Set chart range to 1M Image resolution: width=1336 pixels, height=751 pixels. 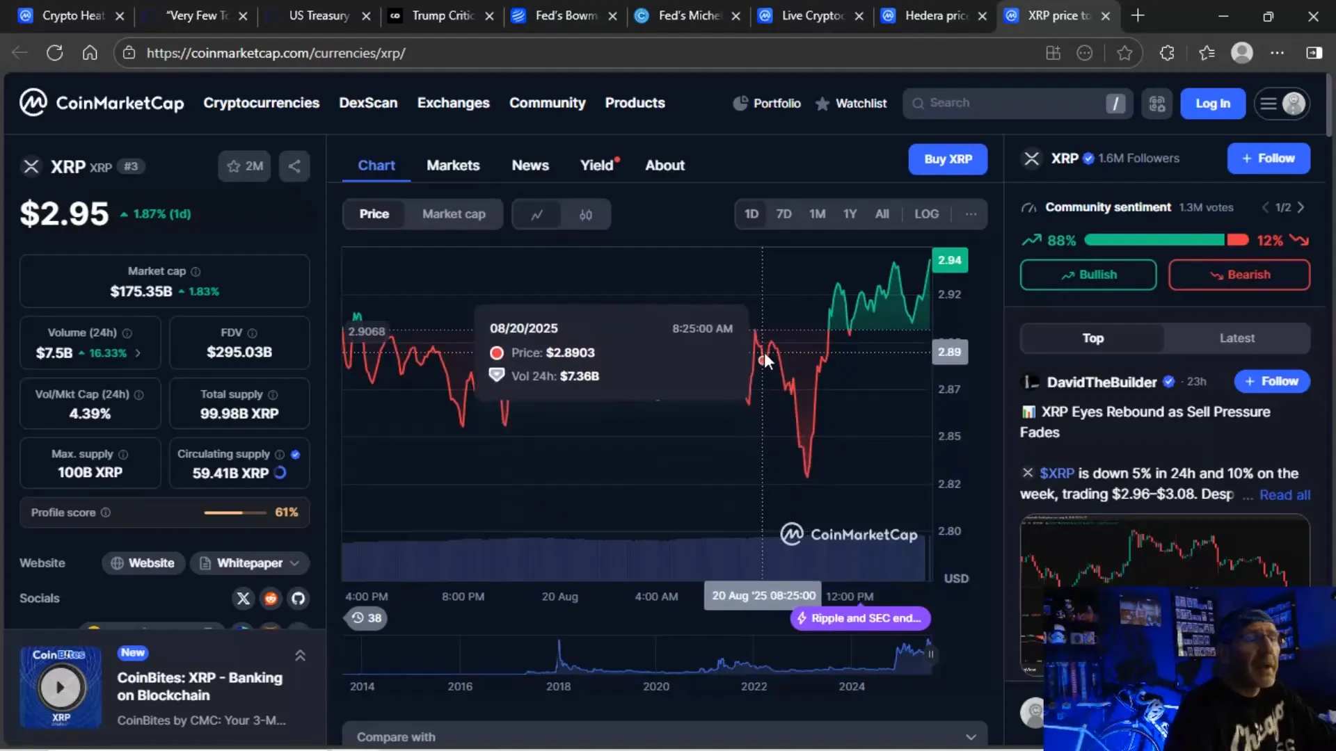tap(817, 214)
